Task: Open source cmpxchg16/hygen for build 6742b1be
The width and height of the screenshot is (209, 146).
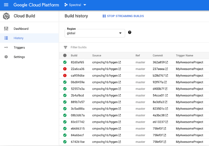Action: click(105, 142)
